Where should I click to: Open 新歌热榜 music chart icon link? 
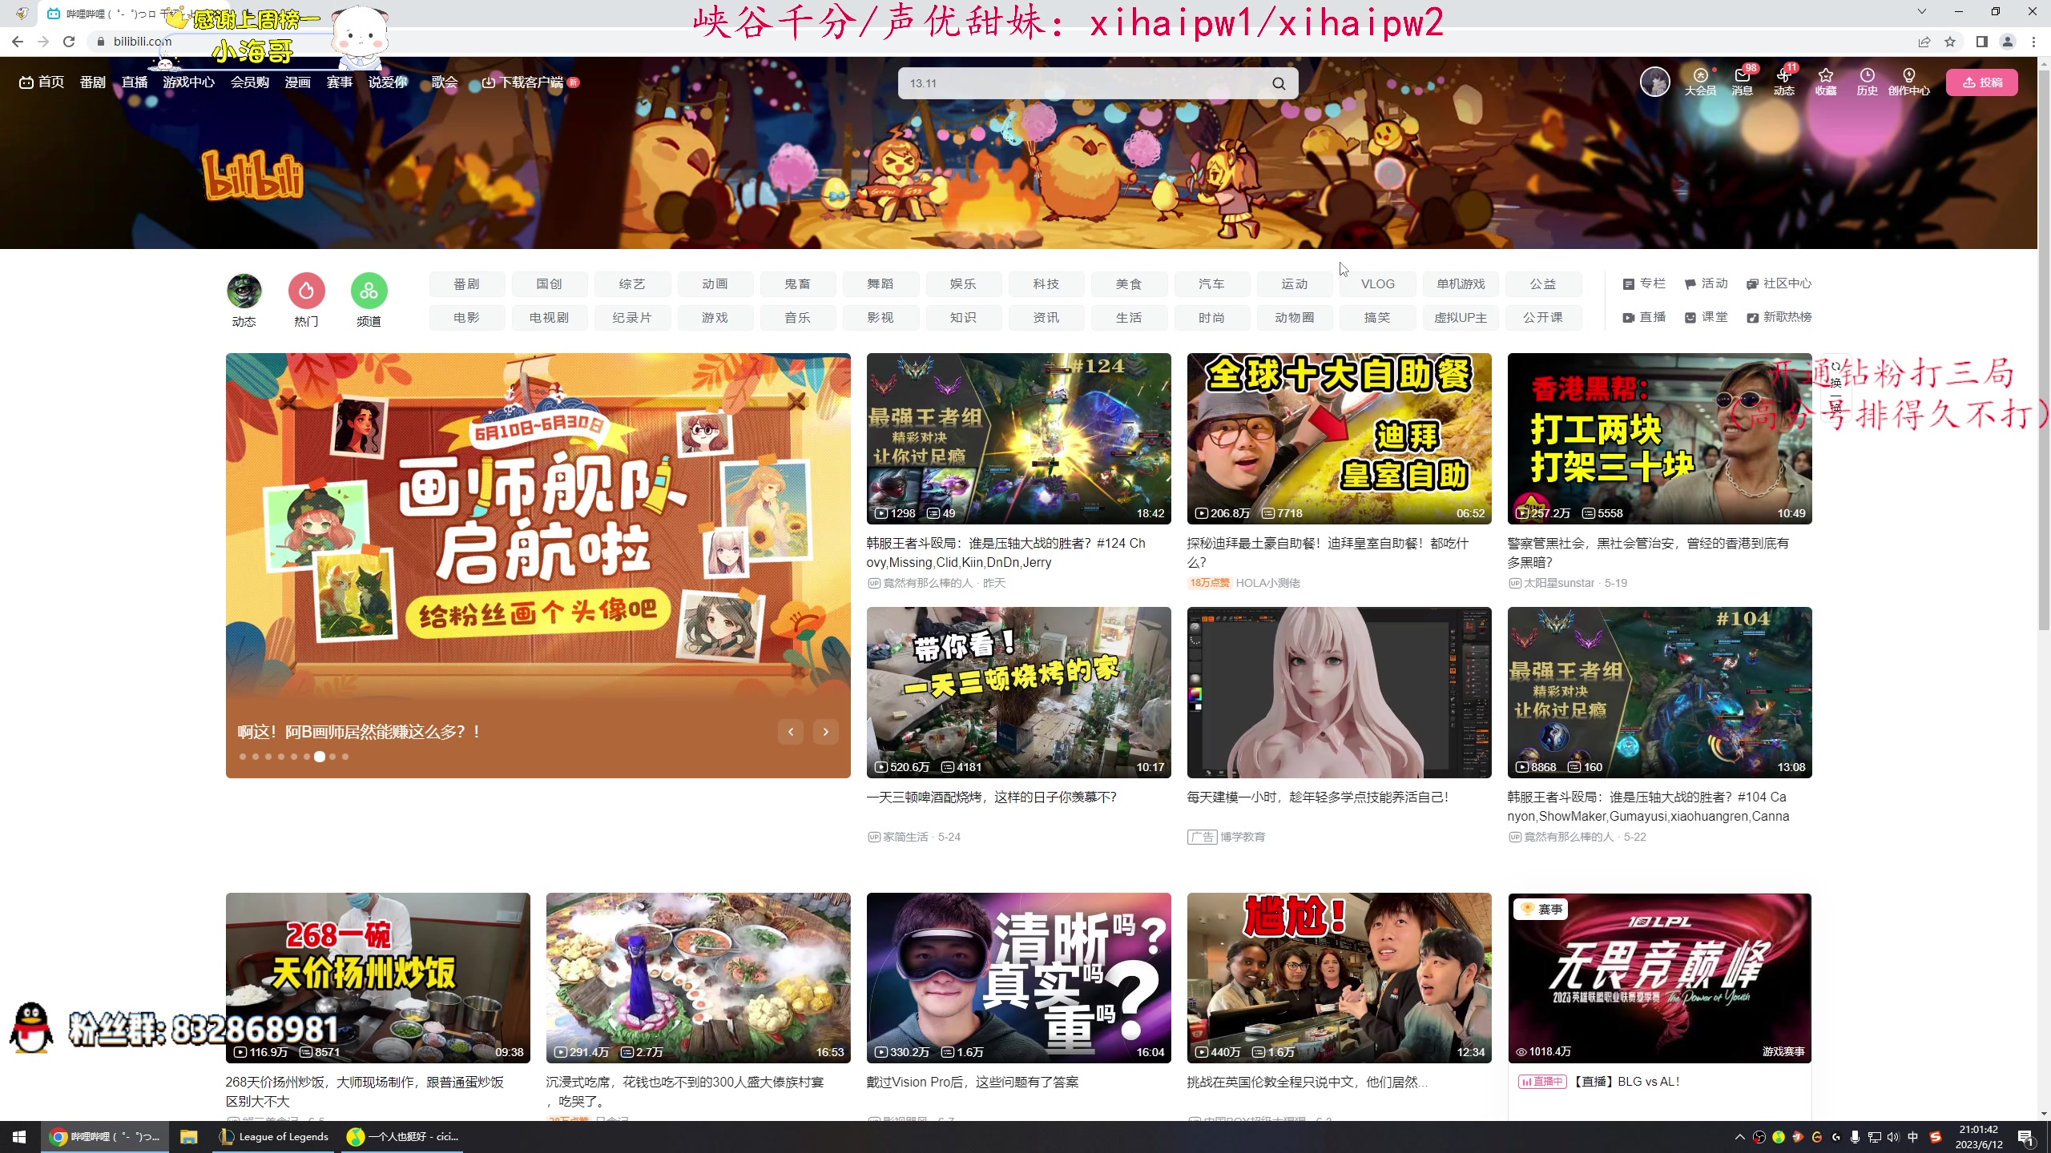[1779, 317]
